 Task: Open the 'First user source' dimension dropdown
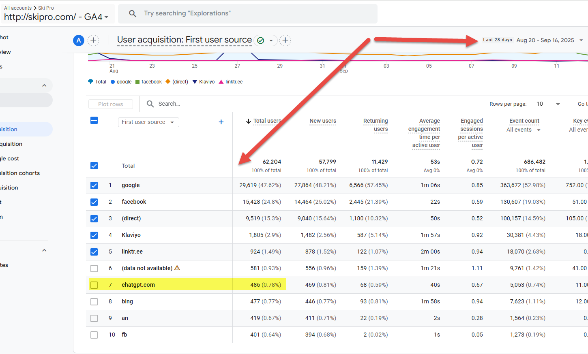pyautogui.click(x=148, y=122)
